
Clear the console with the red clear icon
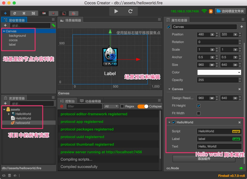click(62, 106)
